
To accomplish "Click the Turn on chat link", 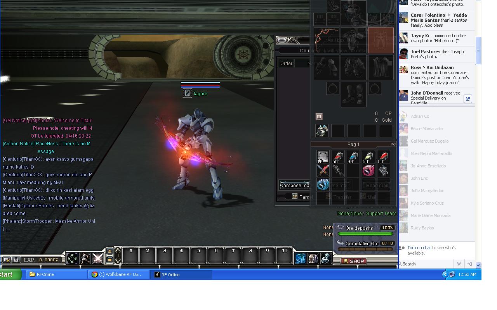I will coord(419,248).
